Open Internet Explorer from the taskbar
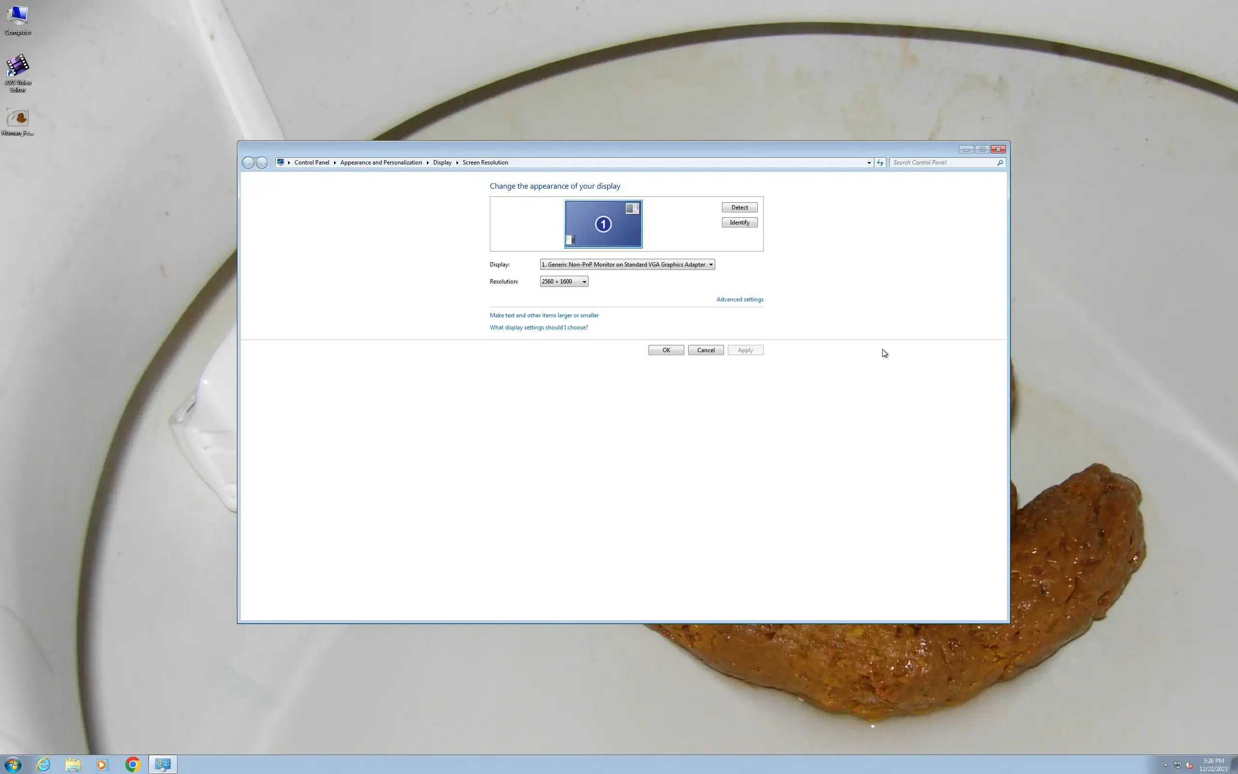 tap(44, 764)
